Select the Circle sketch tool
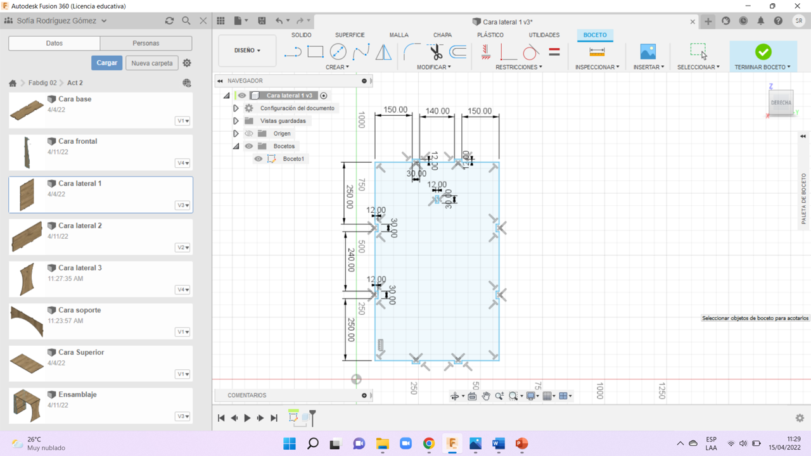 (x=338, y=52)
